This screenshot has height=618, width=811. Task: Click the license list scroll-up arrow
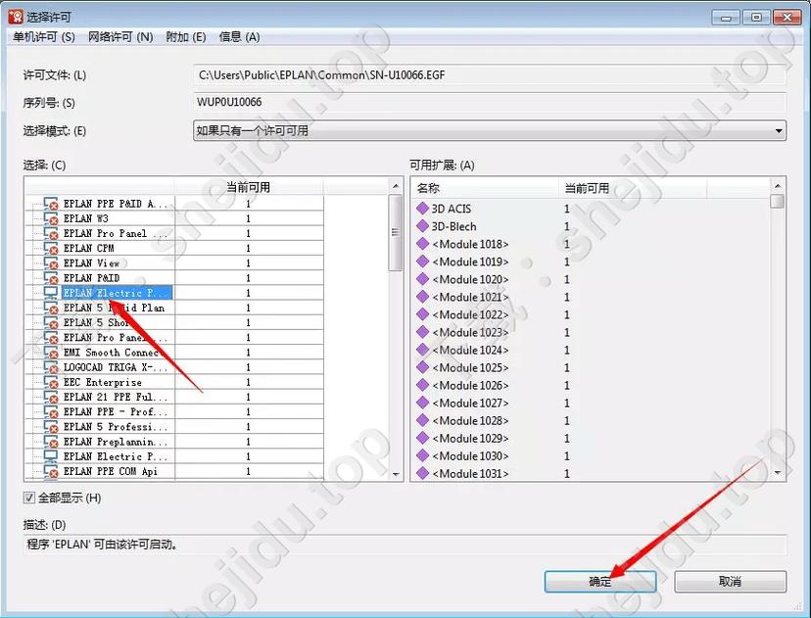coord(396,186)
